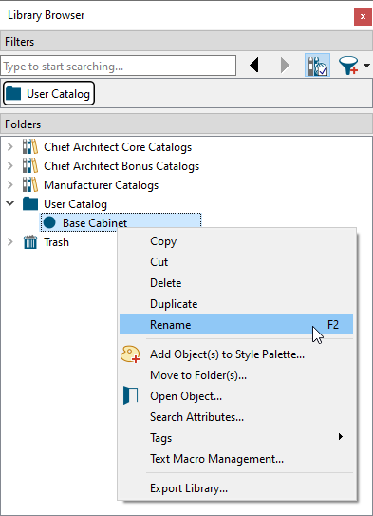Click the Filters section header
Screen dimensions: 373x516
coord(186,42)
